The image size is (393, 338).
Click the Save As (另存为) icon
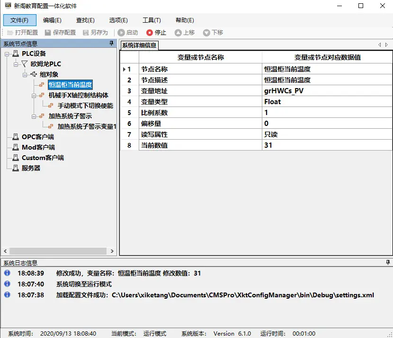pos(86,33)
